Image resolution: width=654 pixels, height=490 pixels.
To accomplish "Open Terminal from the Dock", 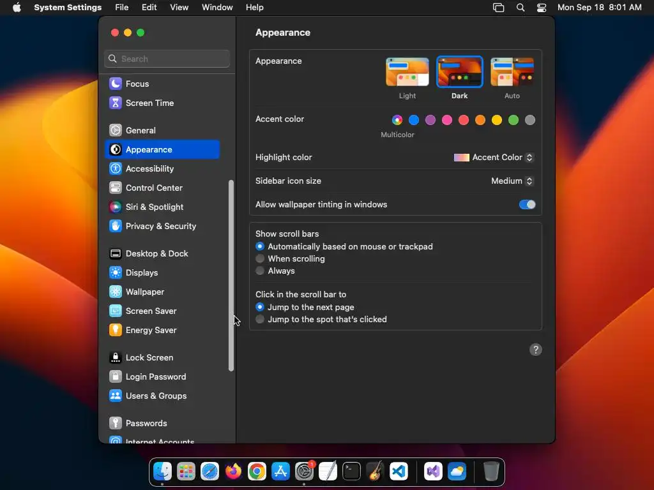I will pos(352,471).
